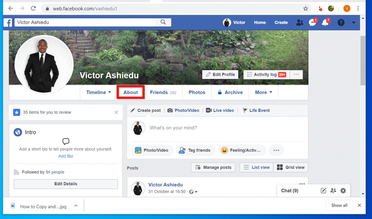Click the Facebook logo icon
The height and width of the screenshot is (219, 372).
[8, 22]
